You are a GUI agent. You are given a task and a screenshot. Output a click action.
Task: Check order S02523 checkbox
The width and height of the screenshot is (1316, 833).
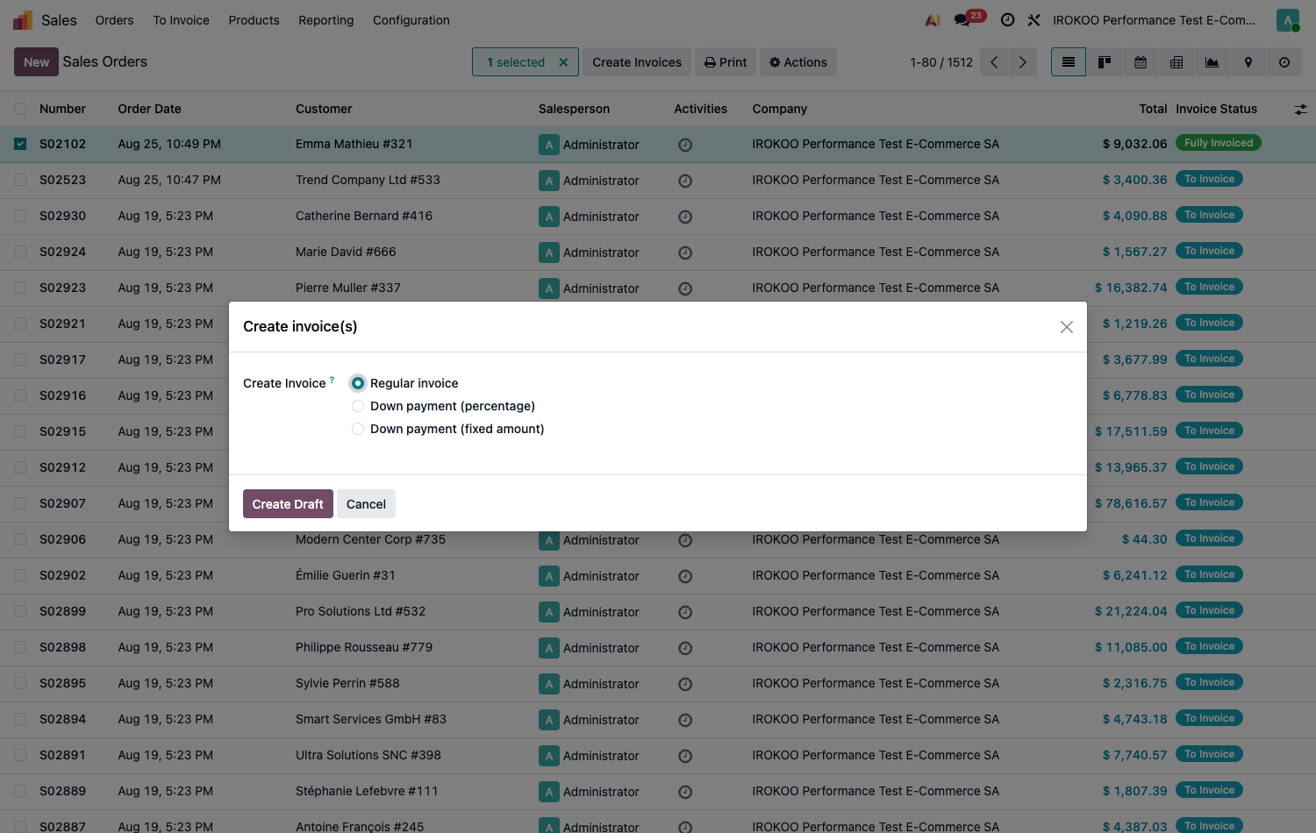coord(20,180)
